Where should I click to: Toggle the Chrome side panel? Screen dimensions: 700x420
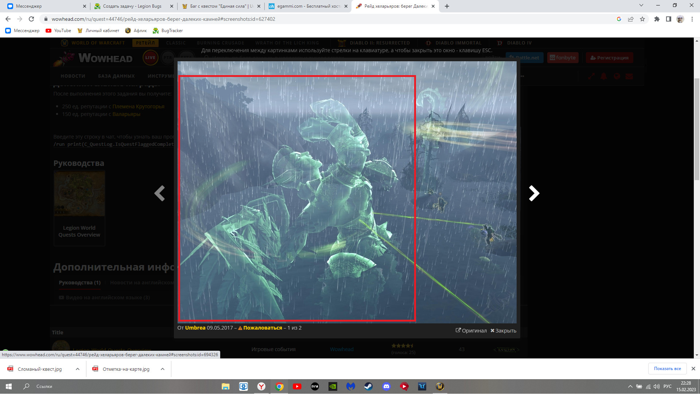tap(668, 19)
